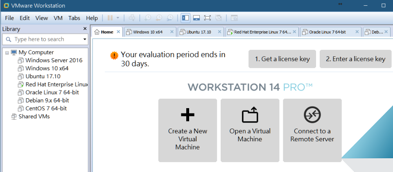Open the library search filter dropdown arrow

click(85, 39)
